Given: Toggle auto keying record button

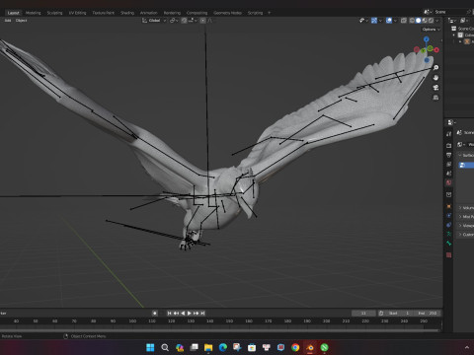Looking at the screenshot, I should [x=155, y=313].
